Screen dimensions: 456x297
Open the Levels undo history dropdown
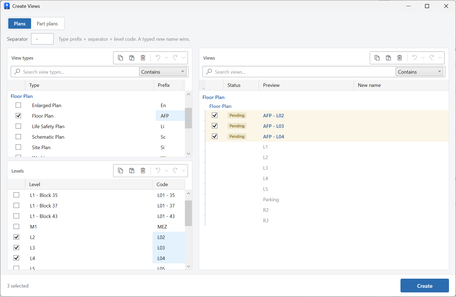tap(167, 170)
